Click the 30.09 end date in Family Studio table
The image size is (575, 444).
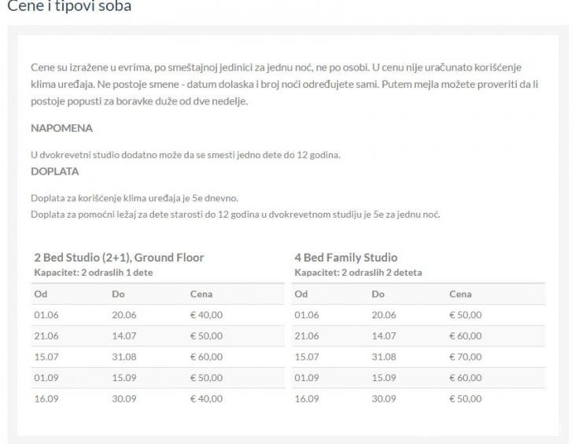point(384,399)
